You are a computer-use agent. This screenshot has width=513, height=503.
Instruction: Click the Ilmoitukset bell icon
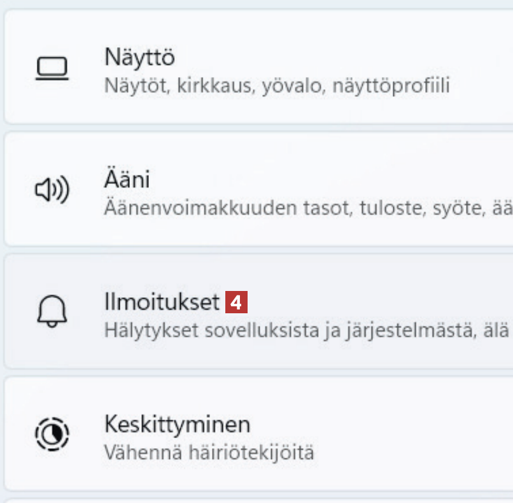pos(52,312)
